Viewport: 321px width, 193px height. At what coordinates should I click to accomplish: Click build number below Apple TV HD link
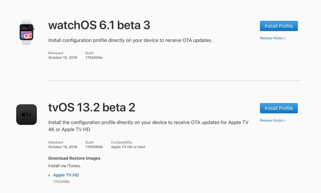(61, 181)
